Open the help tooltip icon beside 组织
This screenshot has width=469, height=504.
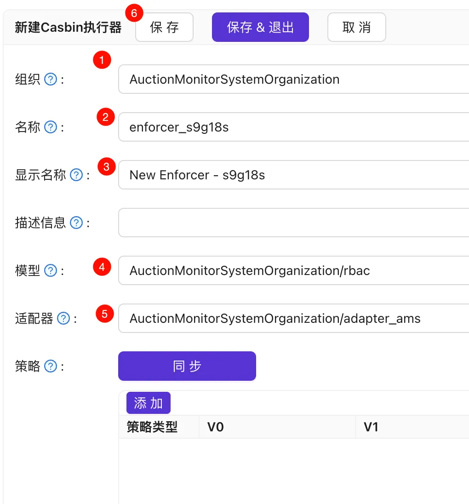pos(50,79)
